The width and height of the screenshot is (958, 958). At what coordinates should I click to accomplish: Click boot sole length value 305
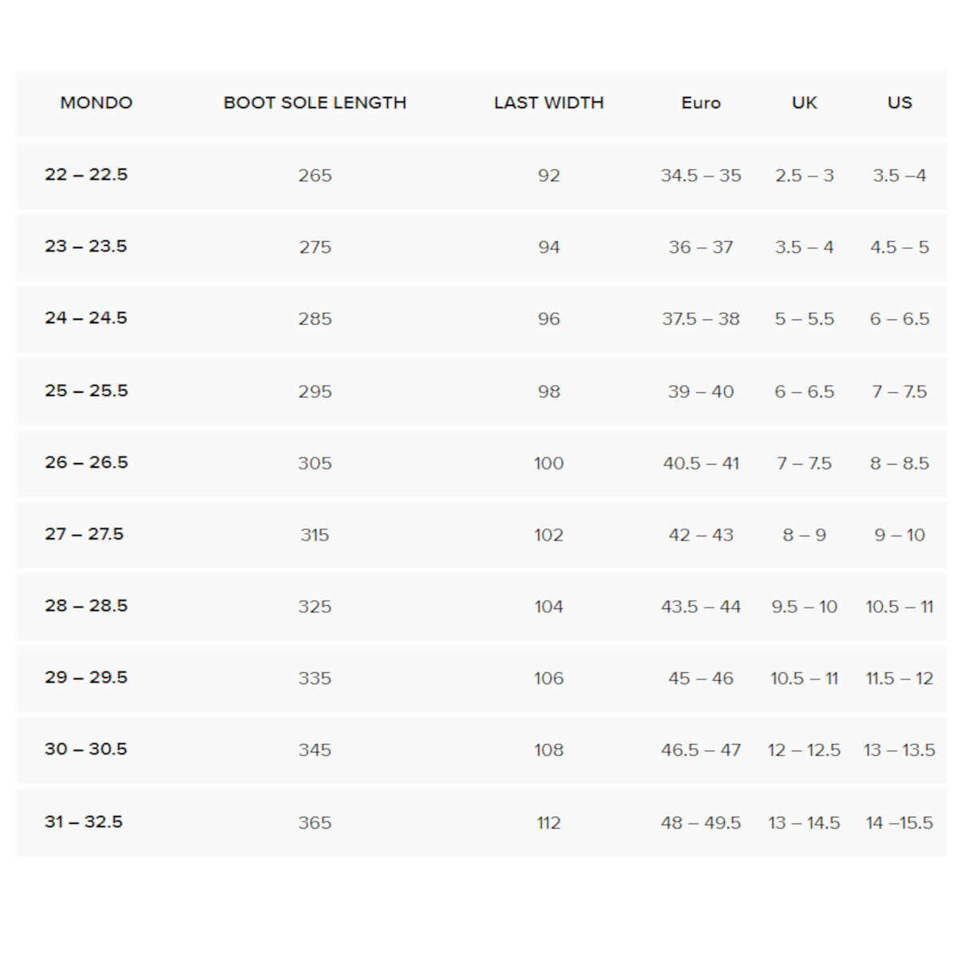click(x=315, y=464)
